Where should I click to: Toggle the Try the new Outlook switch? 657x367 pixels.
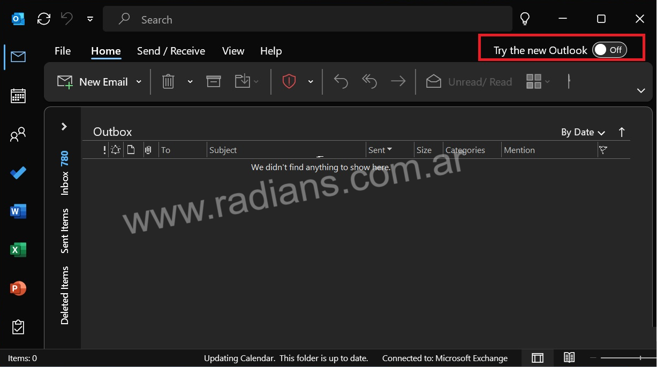[x=609, y=50]
